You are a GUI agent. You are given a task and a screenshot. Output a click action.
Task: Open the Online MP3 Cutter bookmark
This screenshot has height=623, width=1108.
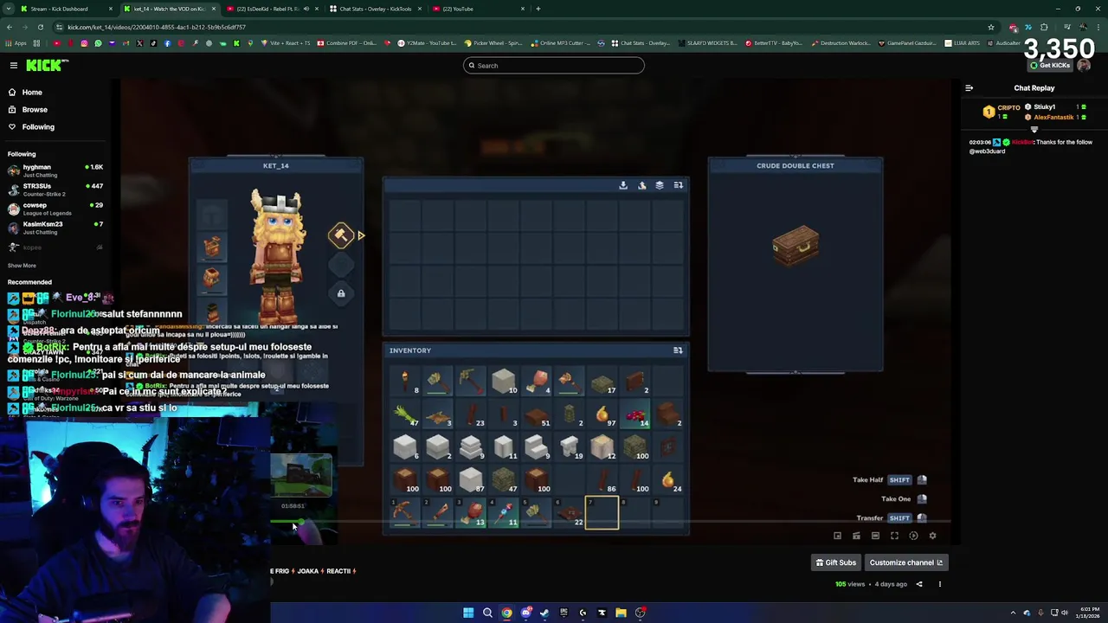click(562, 43)
